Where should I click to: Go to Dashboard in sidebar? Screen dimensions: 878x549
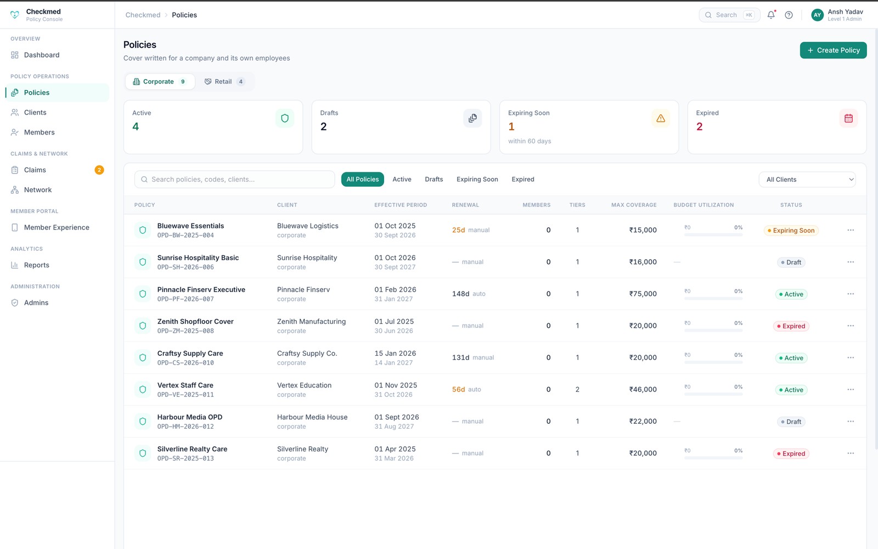tap(57, 55)
